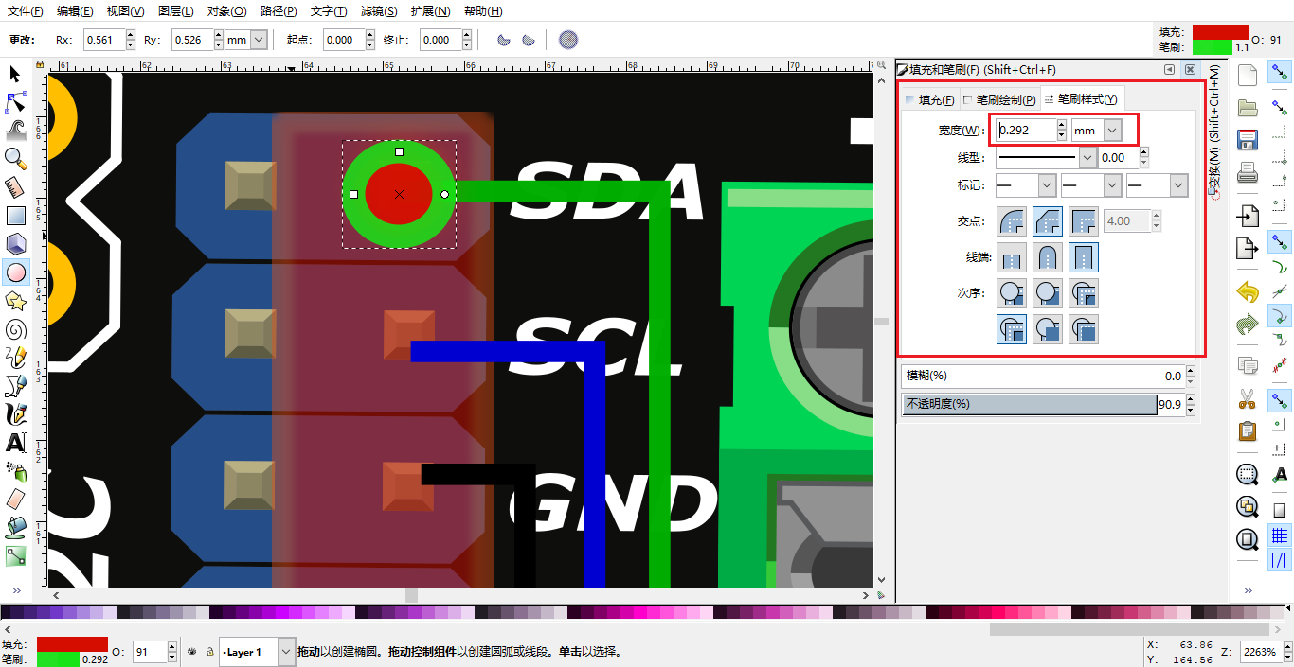This screenshot has width=1294, height=667.
Task: Open the 文件(F) menu
Action: click(x=26, y=11)
